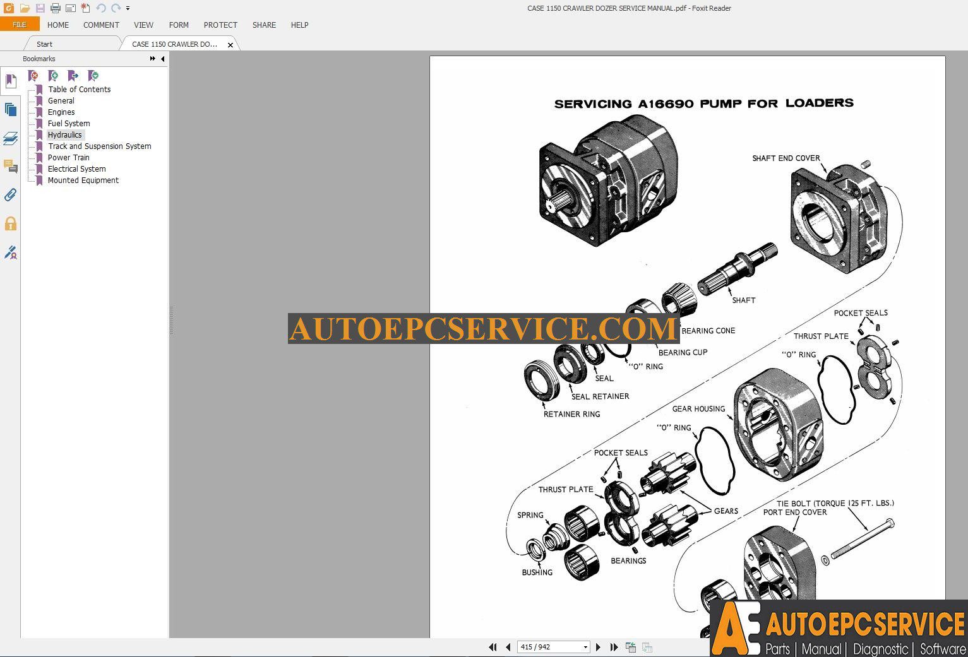Go to the Mounted Equipment bookmark
This screenshot has width=968, height=657.
point(83,181)
